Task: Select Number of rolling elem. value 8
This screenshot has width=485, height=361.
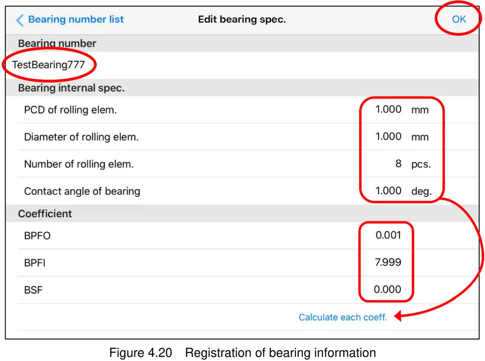Action: (399, 164)
